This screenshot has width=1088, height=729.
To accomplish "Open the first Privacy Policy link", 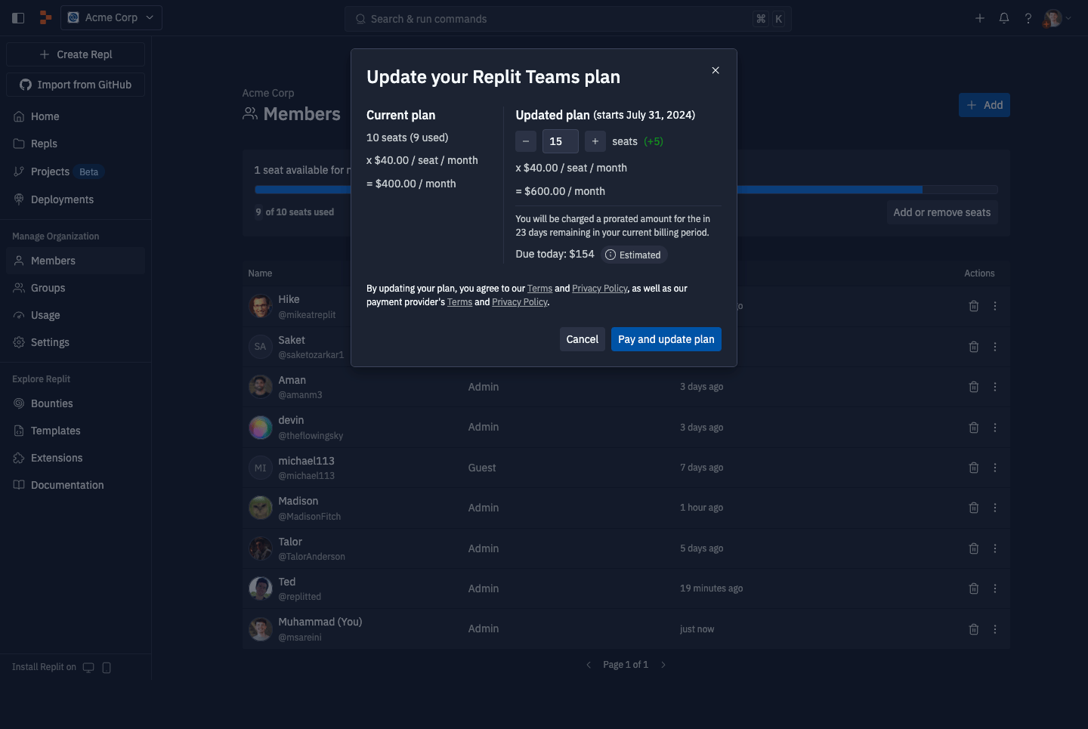I will click(600, 289).
